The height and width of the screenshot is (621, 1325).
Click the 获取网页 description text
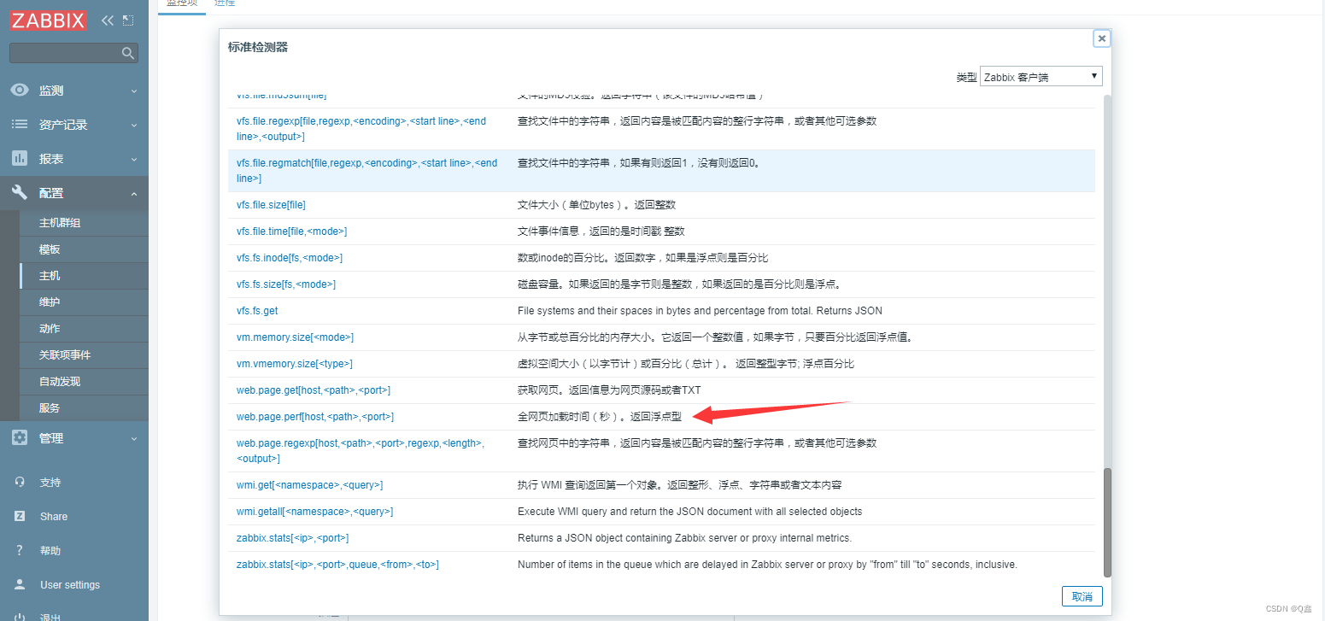pos(609,390)
